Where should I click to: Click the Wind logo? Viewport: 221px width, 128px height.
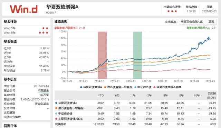pyautogui.click(x=24, y=9)
